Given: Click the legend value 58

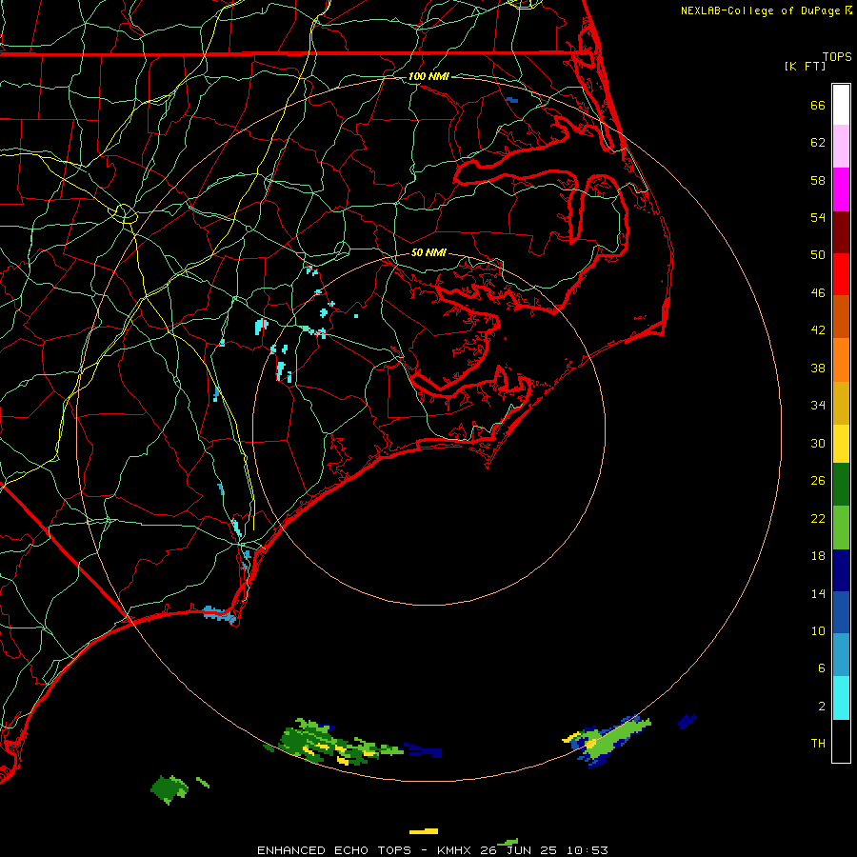Looking at the screenshot, I should click(x=818, y=180).
